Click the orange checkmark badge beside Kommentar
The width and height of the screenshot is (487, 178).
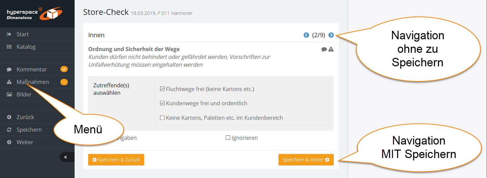[x=64, y=69]
